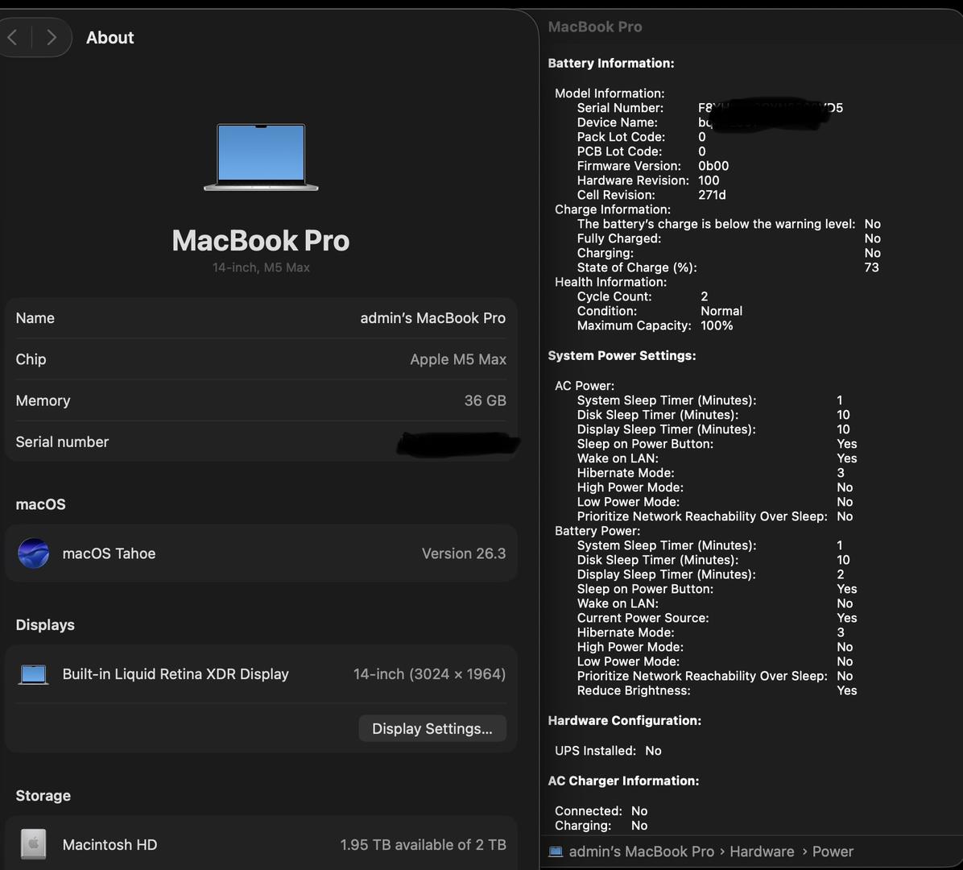Click the built-in display laptop icon
This screenshot has height=870, width=963.
pyautogui.click(x=33, y=674)
